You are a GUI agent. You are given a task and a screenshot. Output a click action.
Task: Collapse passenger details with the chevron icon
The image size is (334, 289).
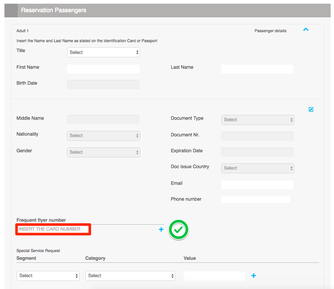[306, 30]
